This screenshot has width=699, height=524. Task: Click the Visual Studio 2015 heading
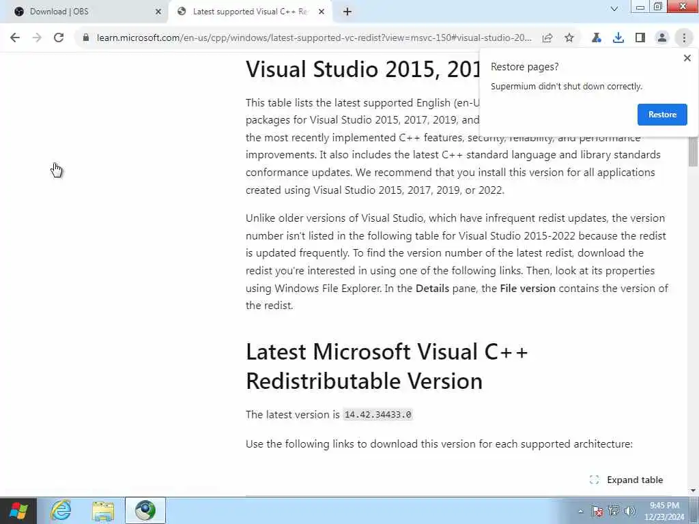point(362,69)
